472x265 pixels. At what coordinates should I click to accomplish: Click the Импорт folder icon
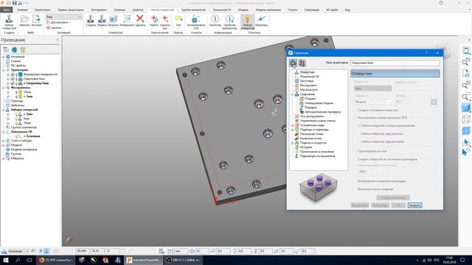24,19
